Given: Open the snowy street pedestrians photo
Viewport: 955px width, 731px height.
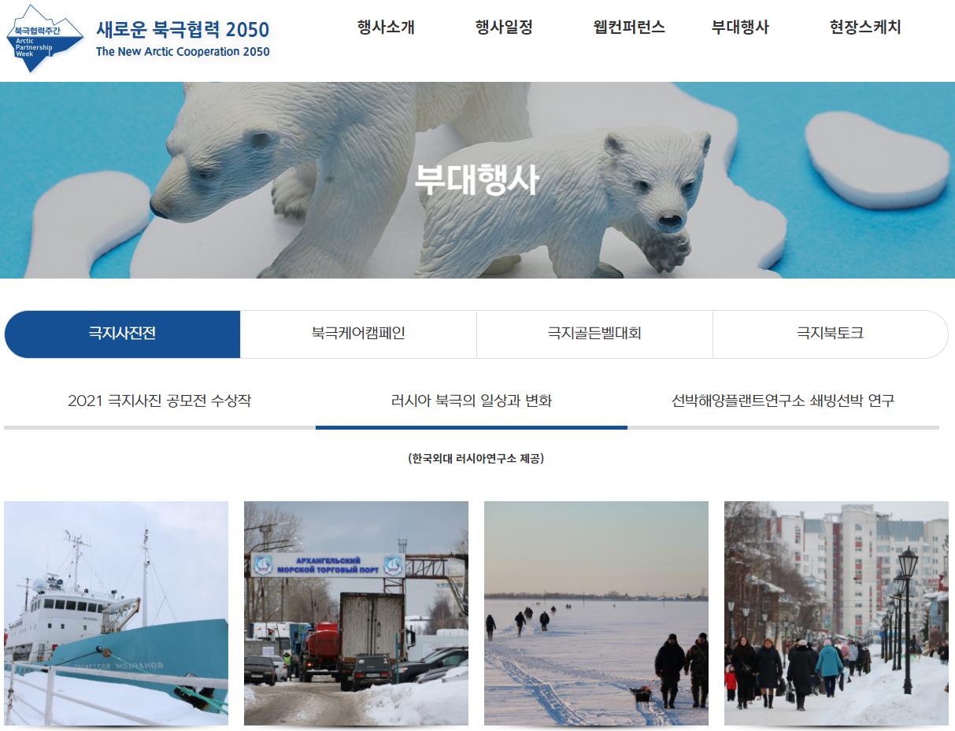Looking at the screenshot, I should [x=836, y=614].
